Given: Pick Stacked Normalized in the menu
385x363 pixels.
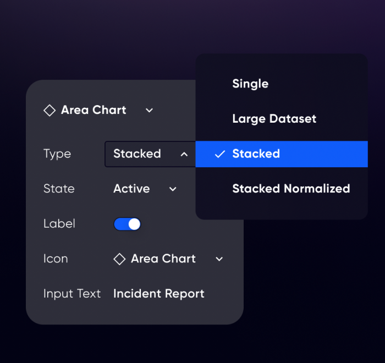Looking at the screenshot, I should pyautogui.click(x=291, y=189).
